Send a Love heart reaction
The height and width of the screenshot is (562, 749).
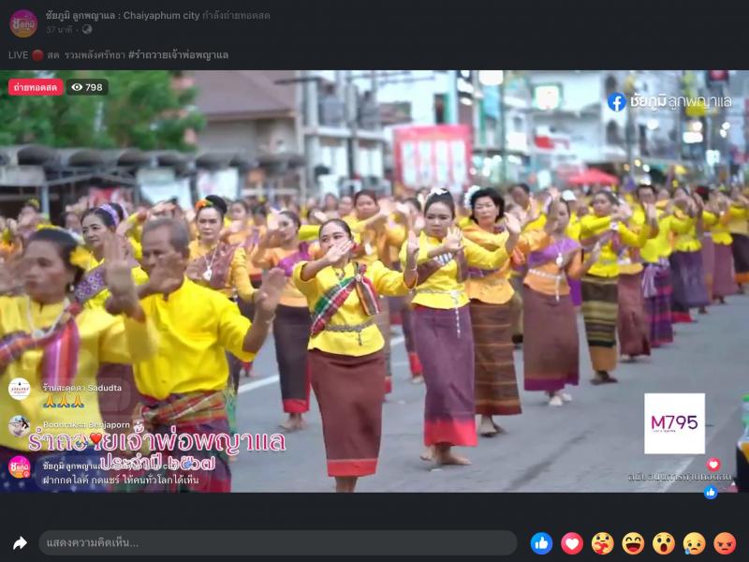click(572, 543)
